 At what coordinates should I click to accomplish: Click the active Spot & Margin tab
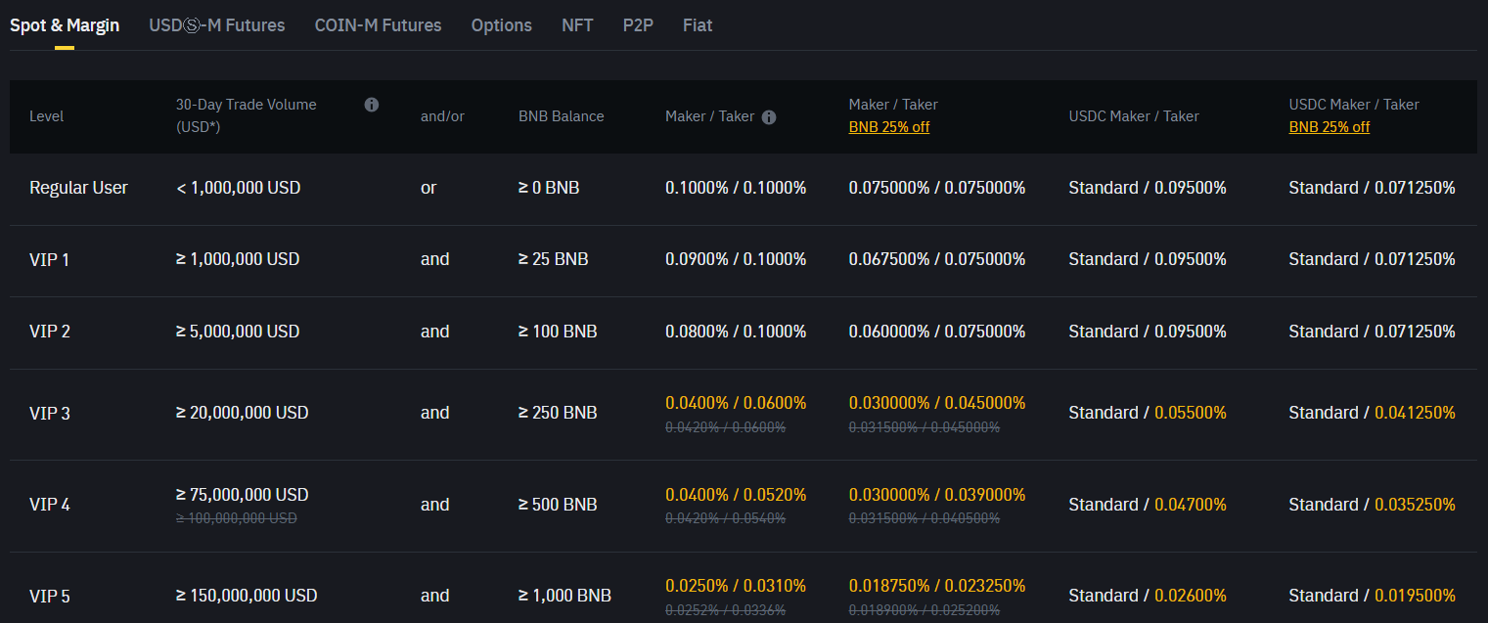pyautogui.click(x=66, y=24)
